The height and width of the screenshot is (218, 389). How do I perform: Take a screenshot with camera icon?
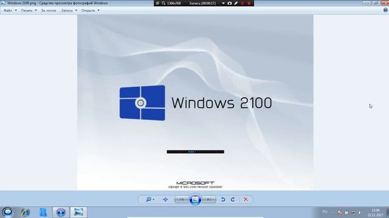pyautogui.click(x=230, y=3)
